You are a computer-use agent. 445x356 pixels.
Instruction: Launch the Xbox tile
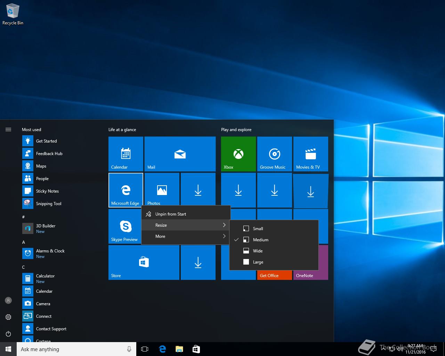click(238, 154)
